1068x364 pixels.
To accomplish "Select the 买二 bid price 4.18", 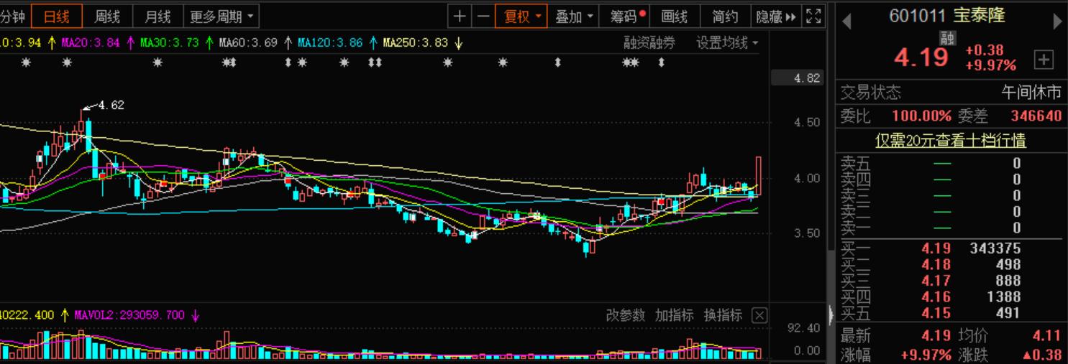I will pos(936,265).
